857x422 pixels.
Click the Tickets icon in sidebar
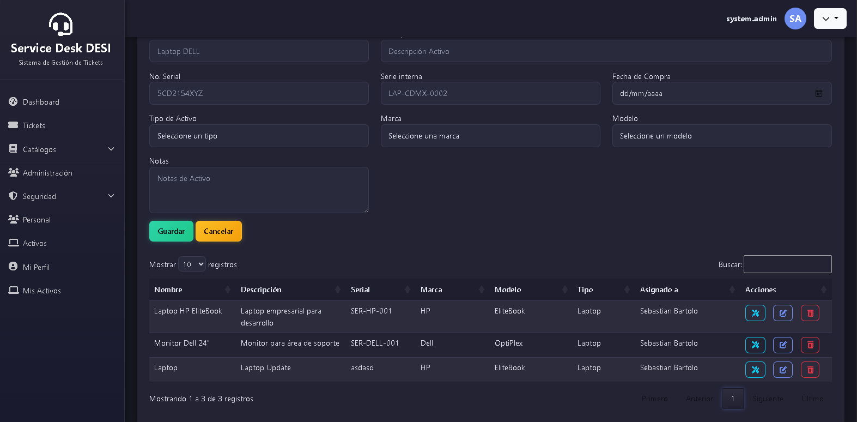point(13,125)
